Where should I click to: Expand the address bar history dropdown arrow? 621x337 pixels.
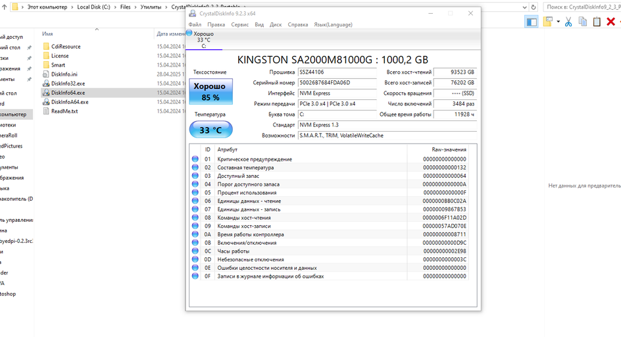[x=524, y=7]
